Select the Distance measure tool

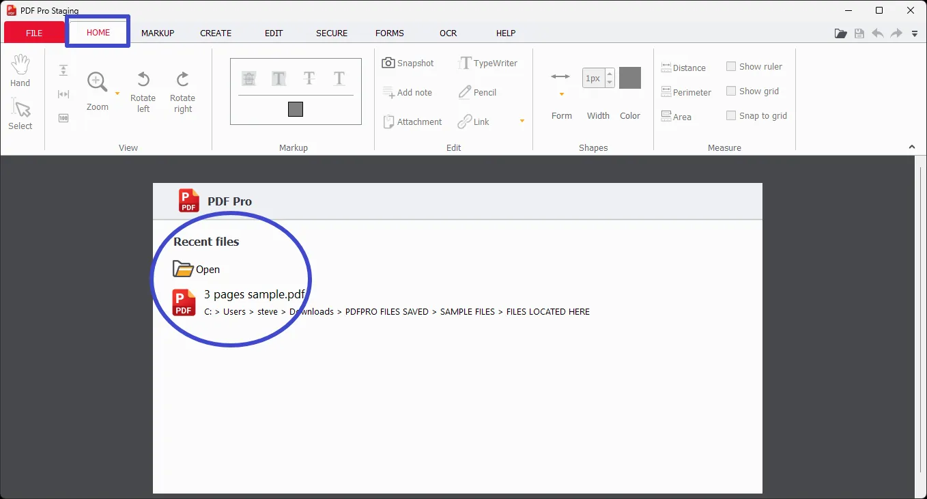click(683, 68)
